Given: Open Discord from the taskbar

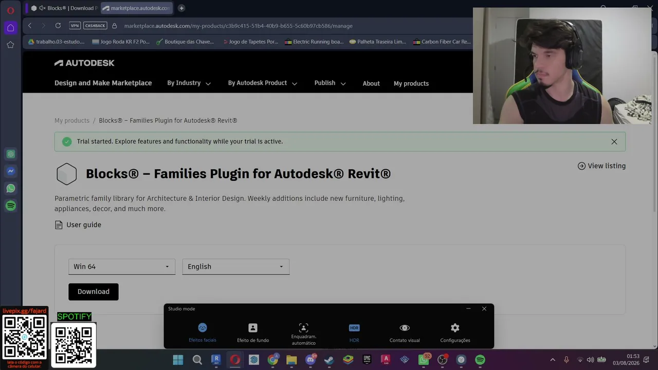Looking at the screenshot, I should click(310, 360).
